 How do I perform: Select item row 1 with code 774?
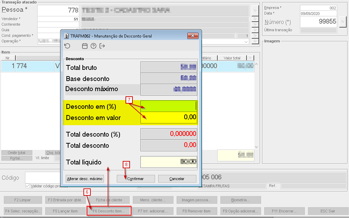(128, 66)
